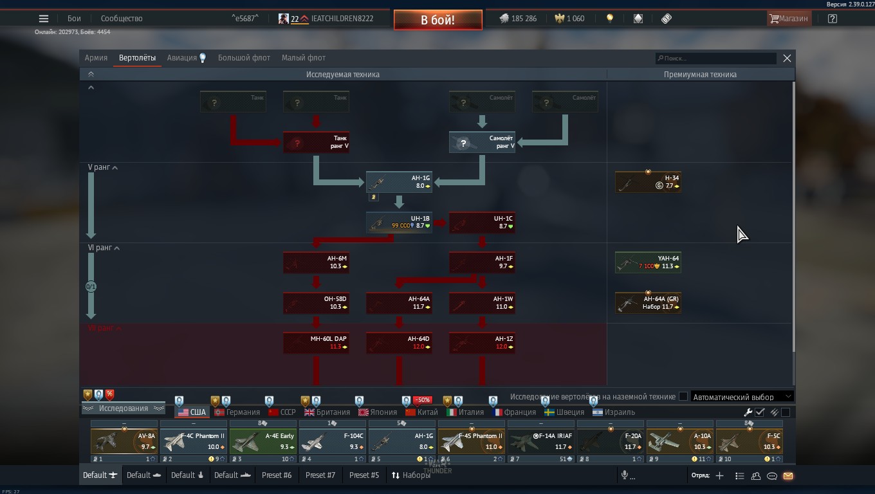Collapse the V ранг section
The height and width of the screenshot is (494, 875).
103,168
